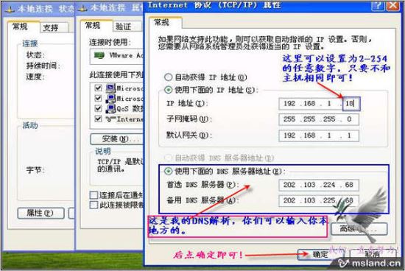
Task: Click the IP 地址 input field
Action: tap(319, 104)
